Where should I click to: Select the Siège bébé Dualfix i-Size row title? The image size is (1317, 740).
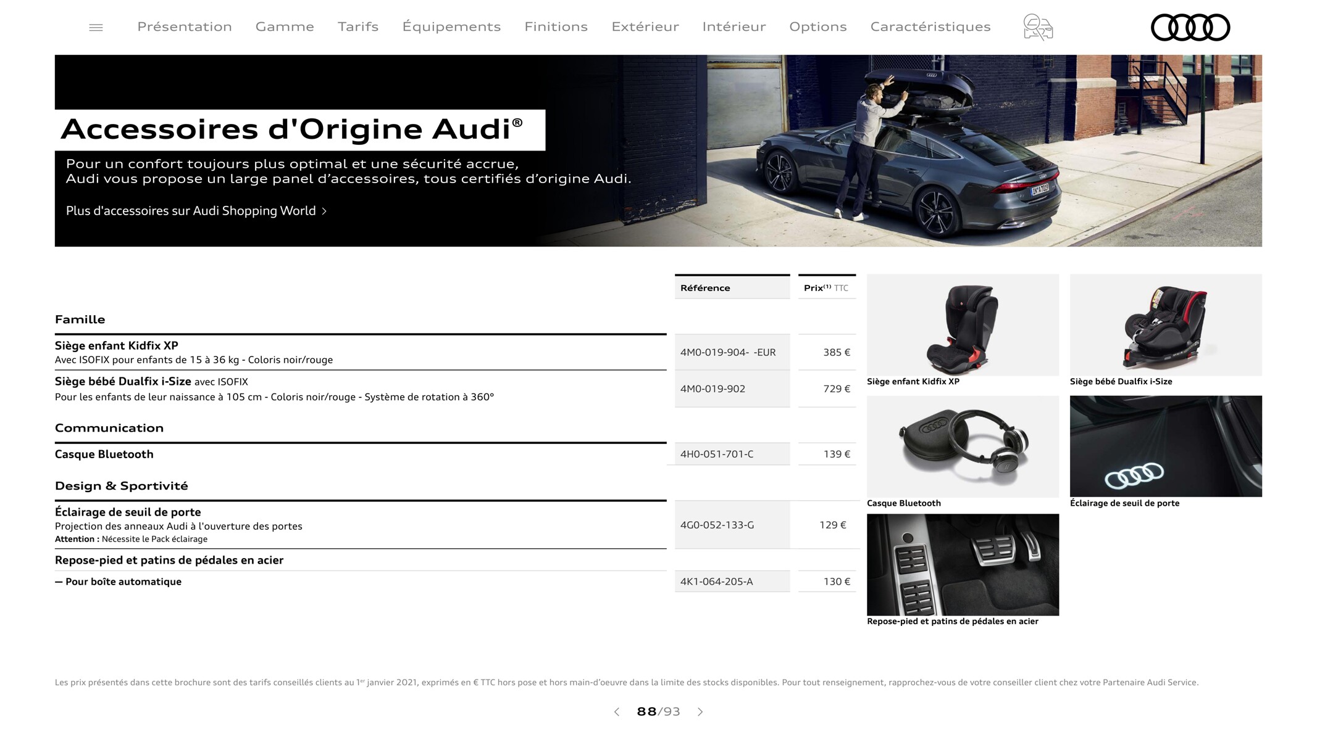point(123,381)
